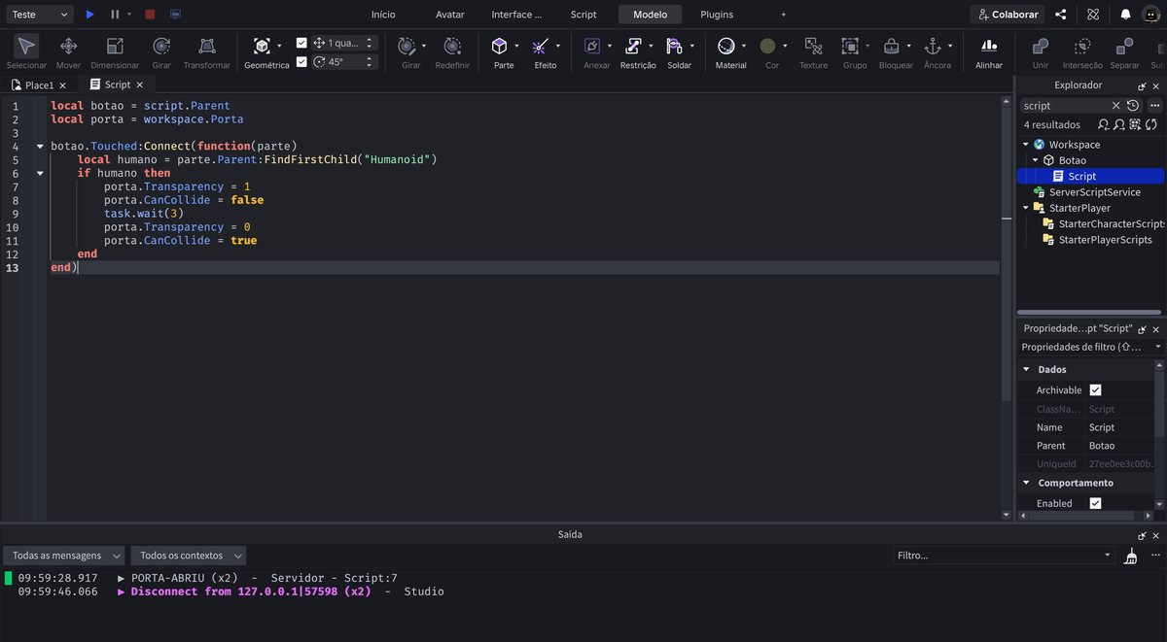Screen dimensions: 1167x642
Task: Open the Teste mode dropdown
Action: (x=38, y=15)
